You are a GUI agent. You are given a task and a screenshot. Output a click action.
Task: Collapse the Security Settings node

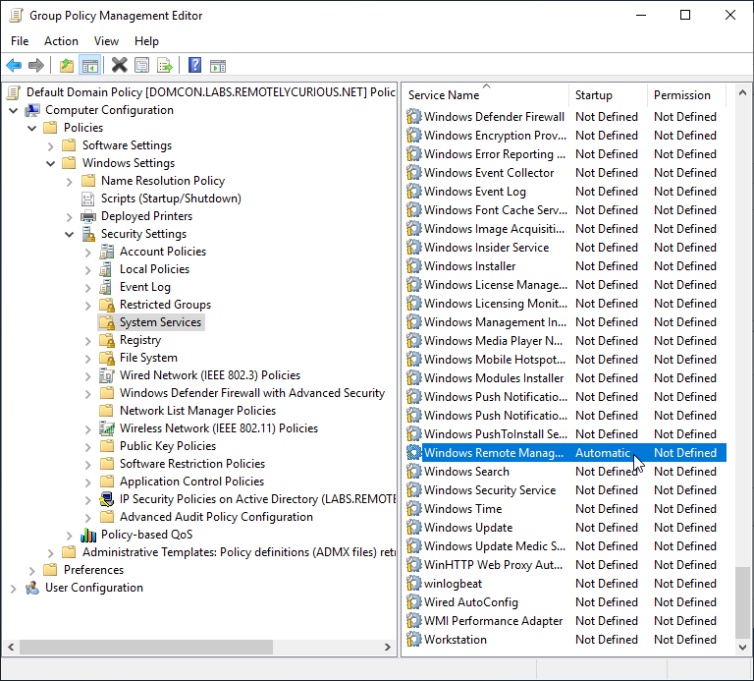70,235
